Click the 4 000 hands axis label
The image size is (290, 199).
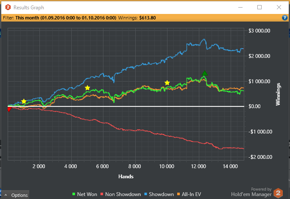[71, 166]
